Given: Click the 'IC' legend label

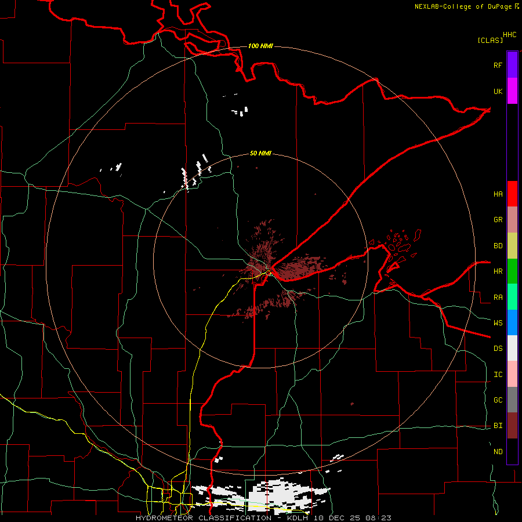Looking at the screenshot, I should pos(498,375).
